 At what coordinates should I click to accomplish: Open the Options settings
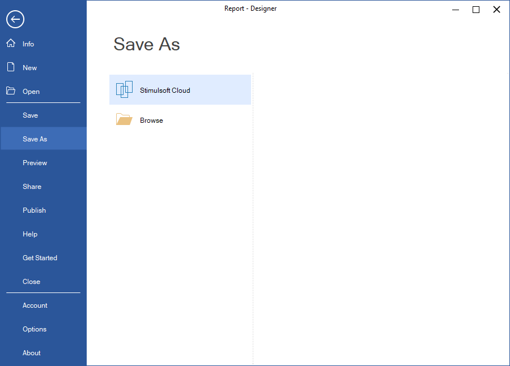[35, 329]
